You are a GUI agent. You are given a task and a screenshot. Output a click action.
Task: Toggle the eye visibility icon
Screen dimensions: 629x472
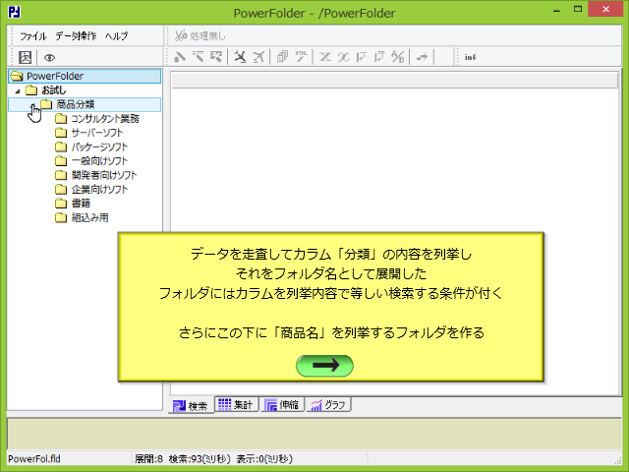click(x=49, y=58)
